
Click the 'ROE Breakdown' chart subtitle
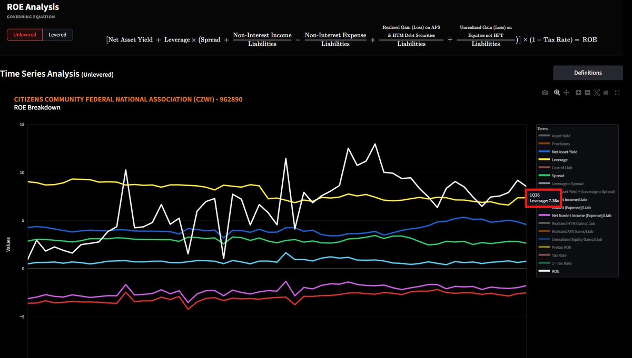point(37,107)
